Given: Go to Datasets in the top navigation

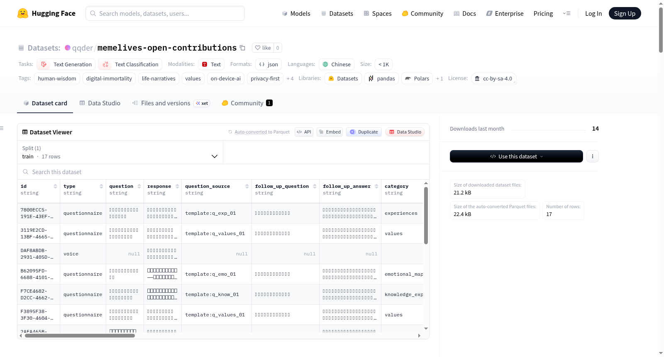Looking at the screenshot, I should (337, 13).
